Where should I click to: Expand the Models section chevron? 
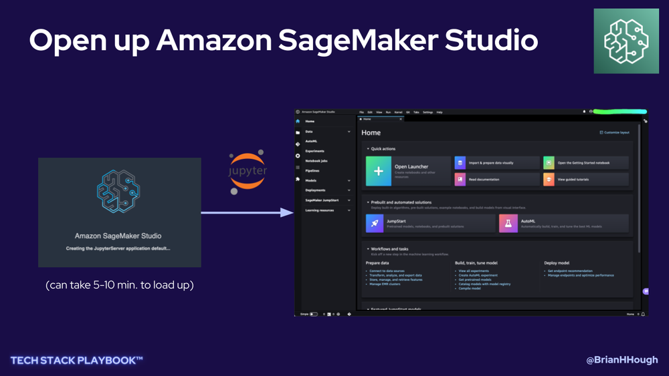349,180
